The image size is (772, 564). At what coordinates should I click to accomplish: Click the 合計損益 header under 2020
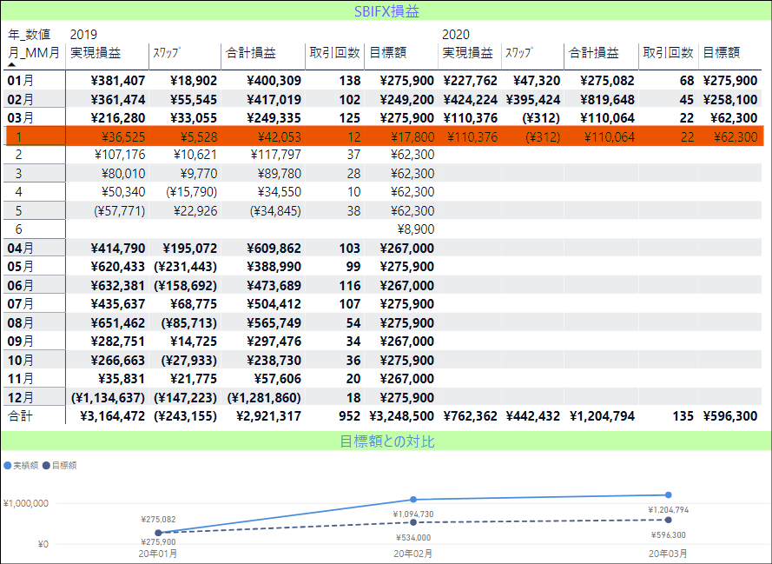click(x=594, y=53)
